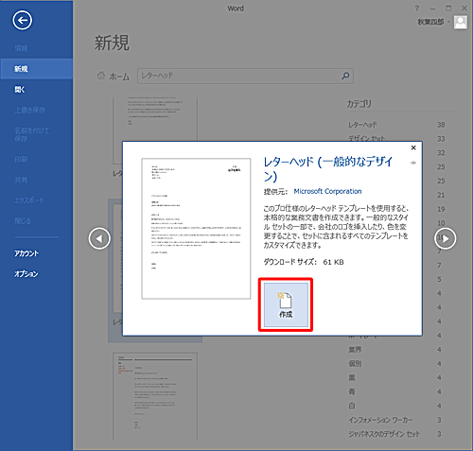Select 上書き保存 in the sidebar
The image size is (473, 451).
click(37, 110)
